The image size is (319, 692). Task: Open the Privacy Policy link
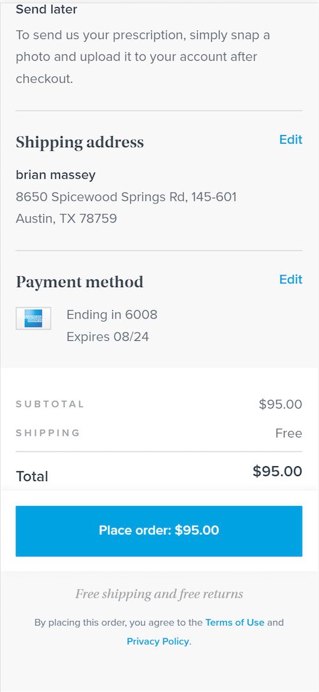click(x=158, y=641)
